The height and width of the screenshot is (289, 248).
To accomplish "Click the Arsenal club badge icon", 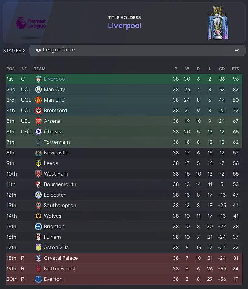I will point(38,121).
